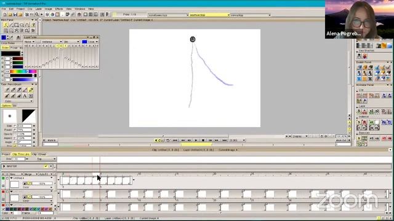Screen dimensions: 394x221
Task: Toggle the yellow preserve-transparency button on Untitled 4
Action: 29,184
